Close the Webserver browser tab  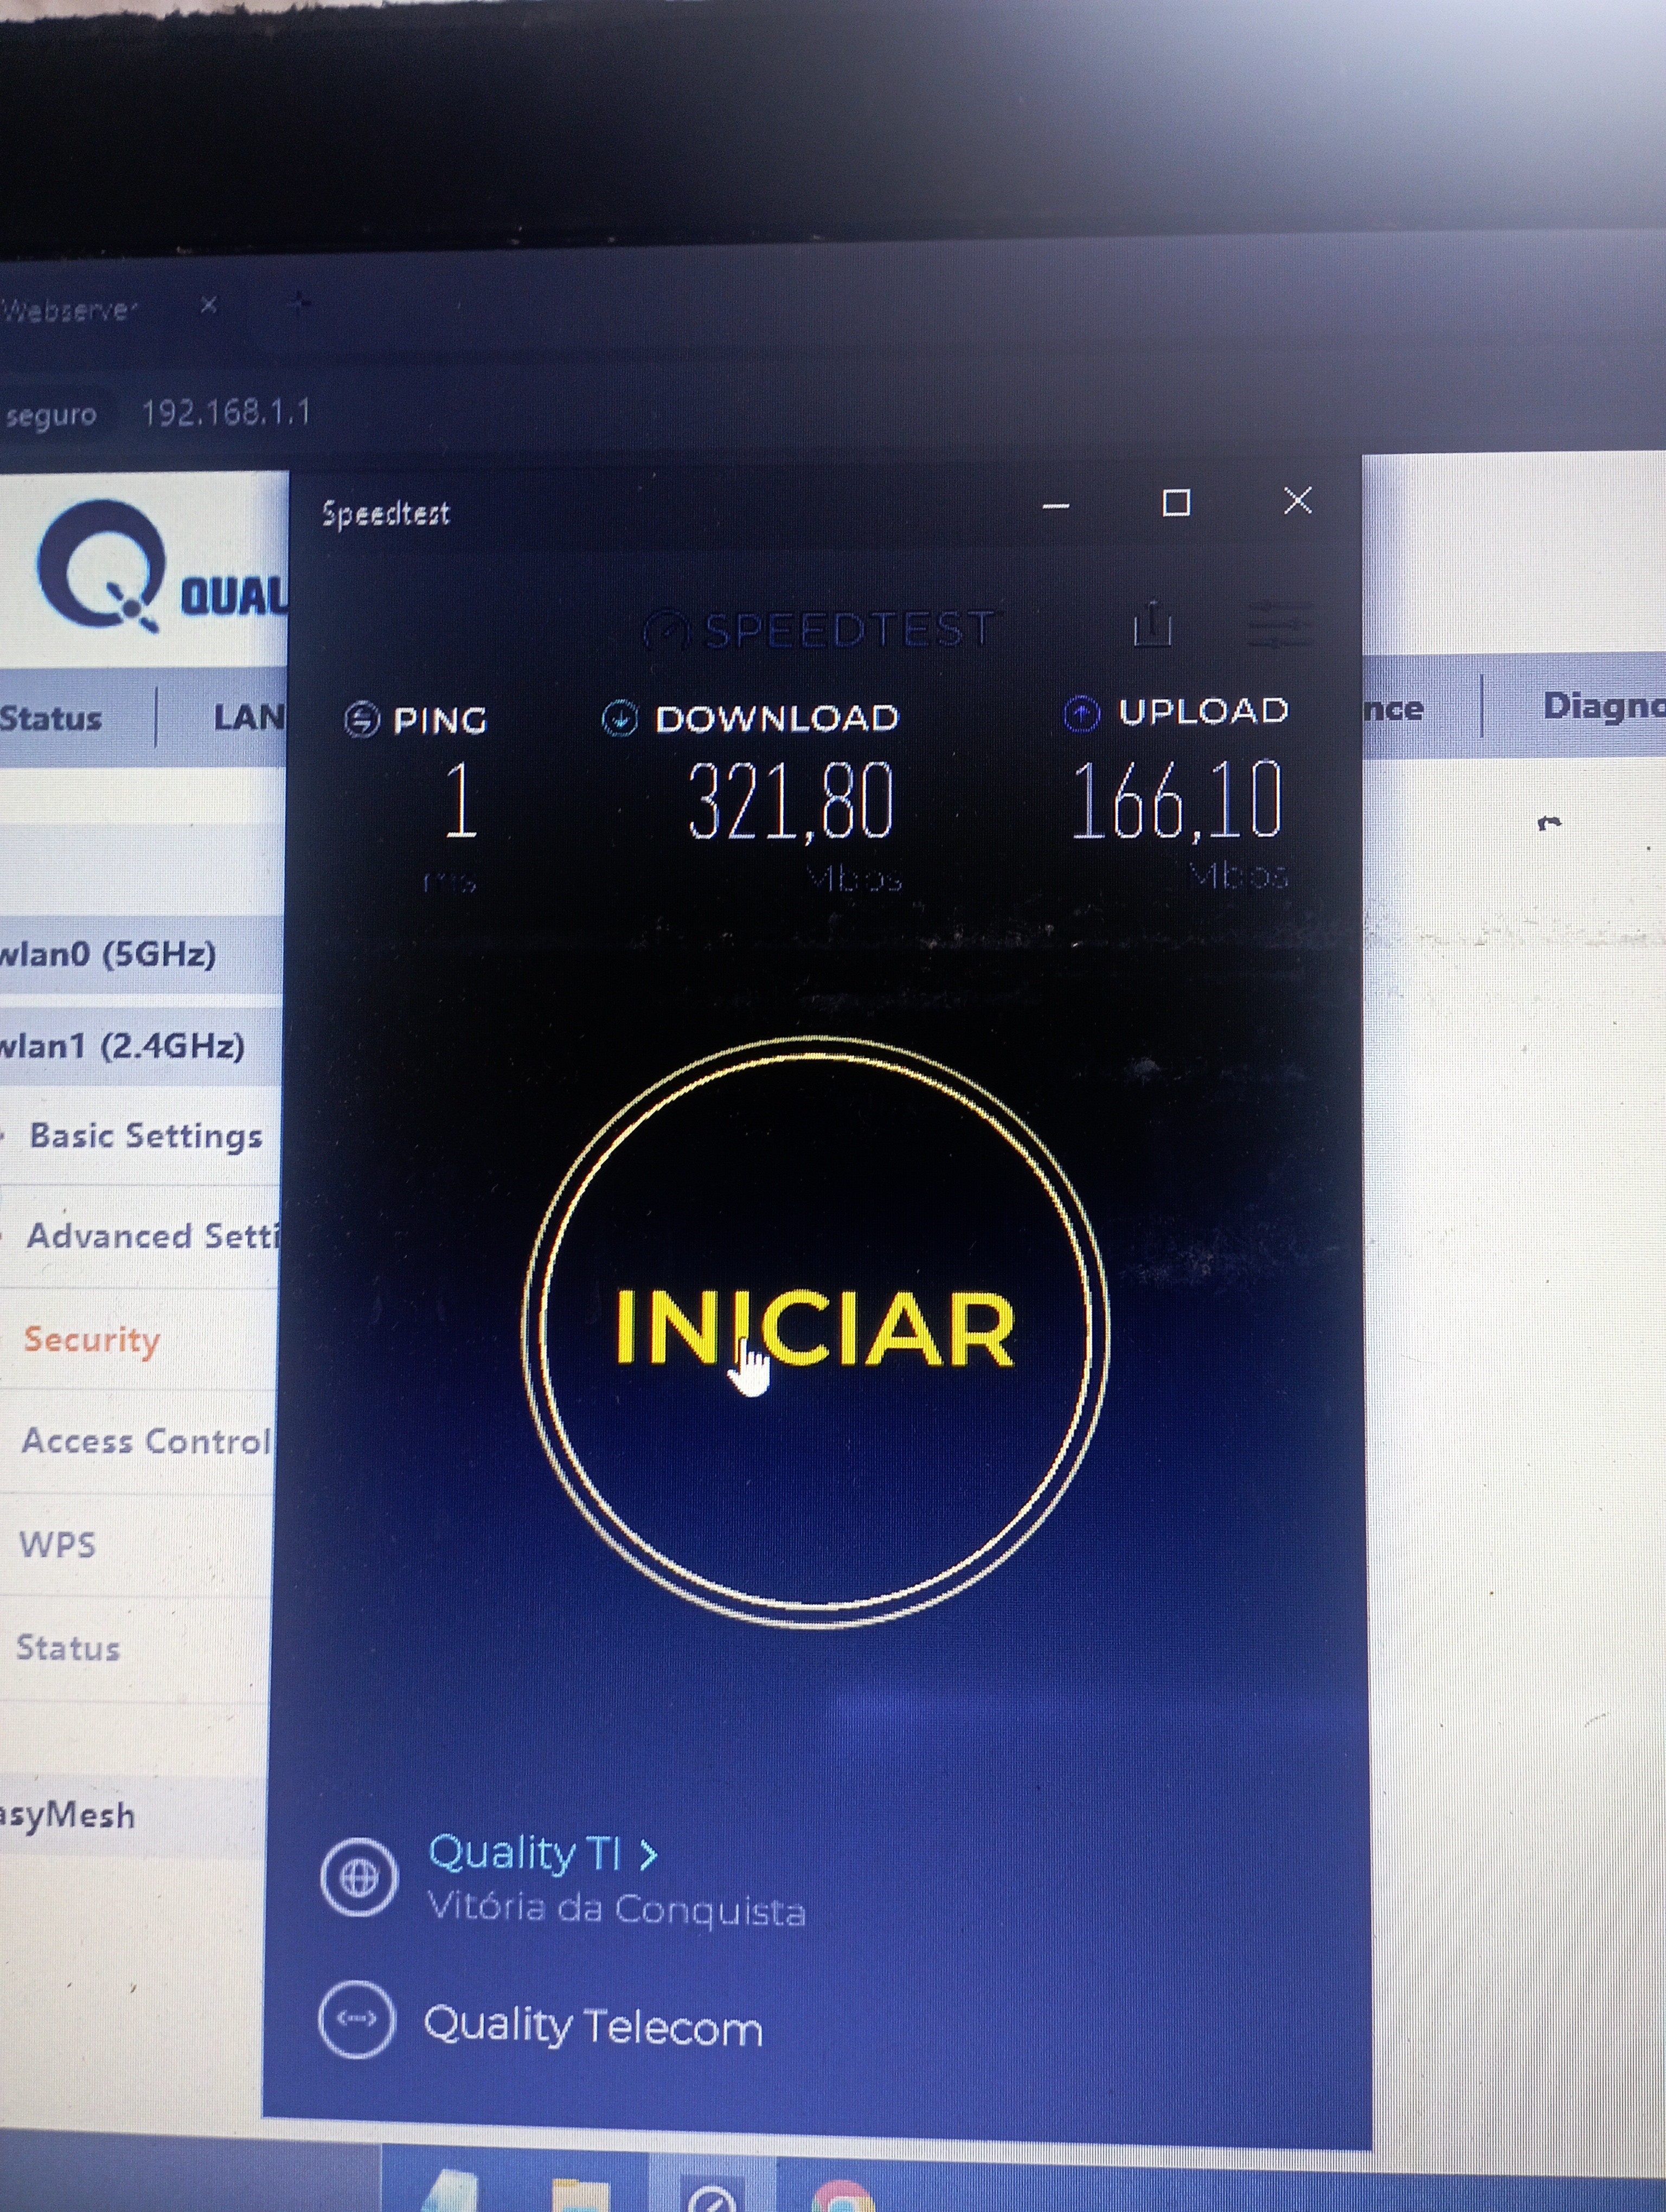tap(208, 305)
